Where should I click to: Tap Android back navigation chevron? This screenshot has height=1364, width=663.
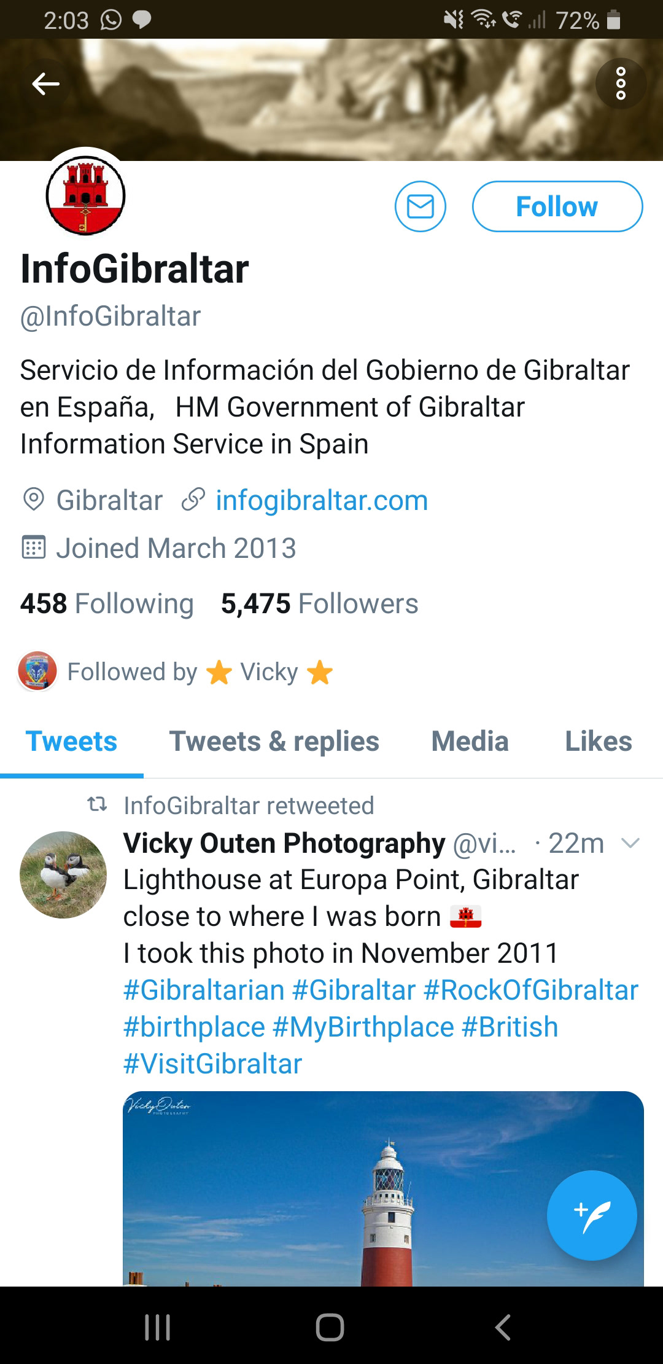[503, 1327]
